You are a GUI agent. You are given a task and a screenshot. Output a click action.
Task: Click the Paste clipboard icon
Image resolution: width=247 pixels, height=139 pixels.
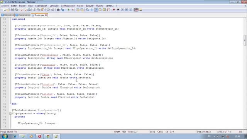coord(43,10)
